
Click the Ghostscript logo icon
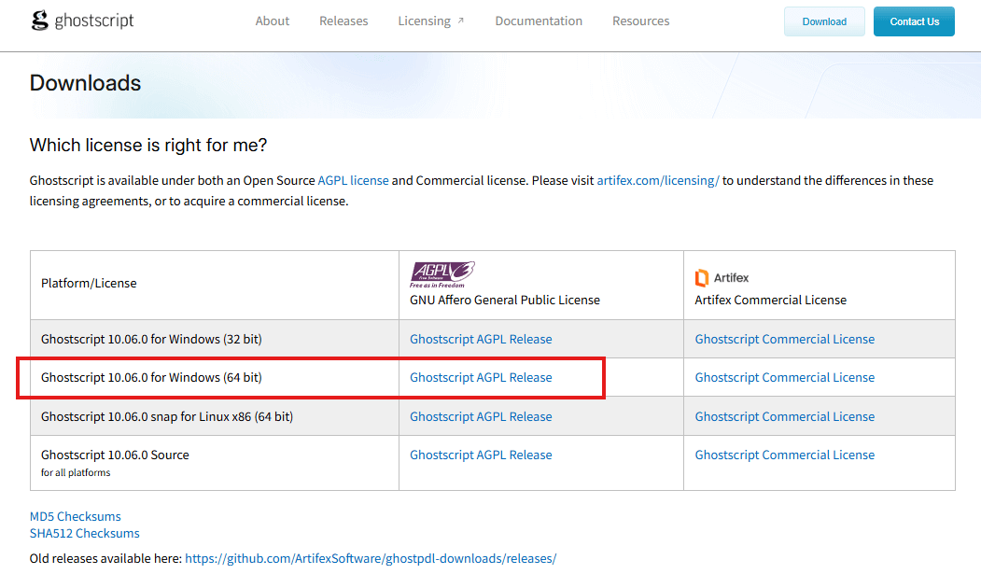(x=39, y=21)
